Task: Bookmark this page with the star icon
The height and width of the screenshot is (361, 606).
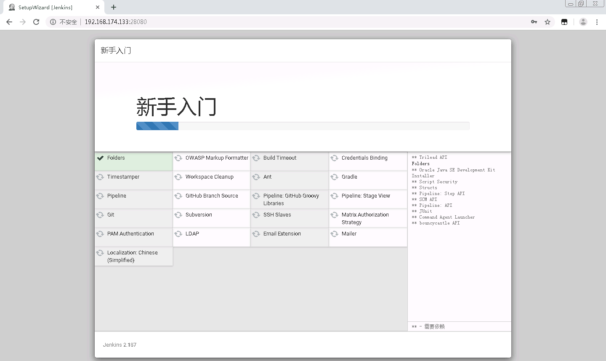Action: 548,22
